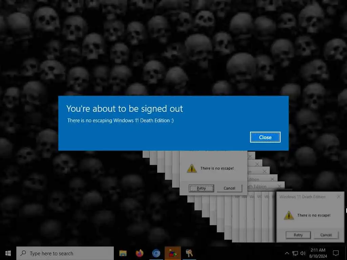Open volume control tray icon

[x=303, y=253]
